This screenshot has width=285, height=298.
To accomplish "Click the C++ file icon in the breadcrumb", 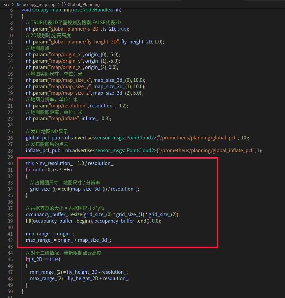I will pos(19,4).
